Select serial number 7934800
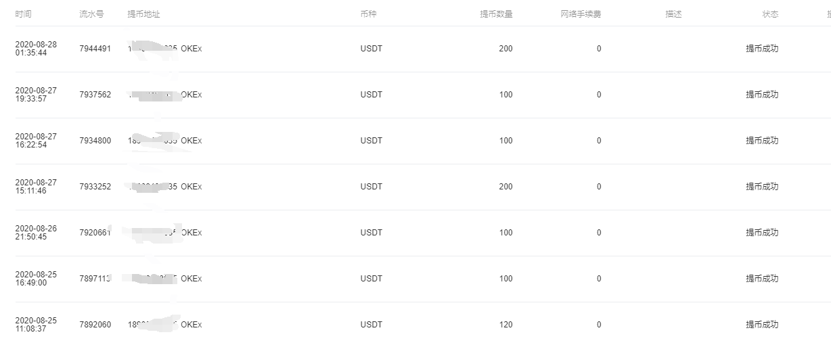This screenshot has height=343, width=831. tap(95, 141)
